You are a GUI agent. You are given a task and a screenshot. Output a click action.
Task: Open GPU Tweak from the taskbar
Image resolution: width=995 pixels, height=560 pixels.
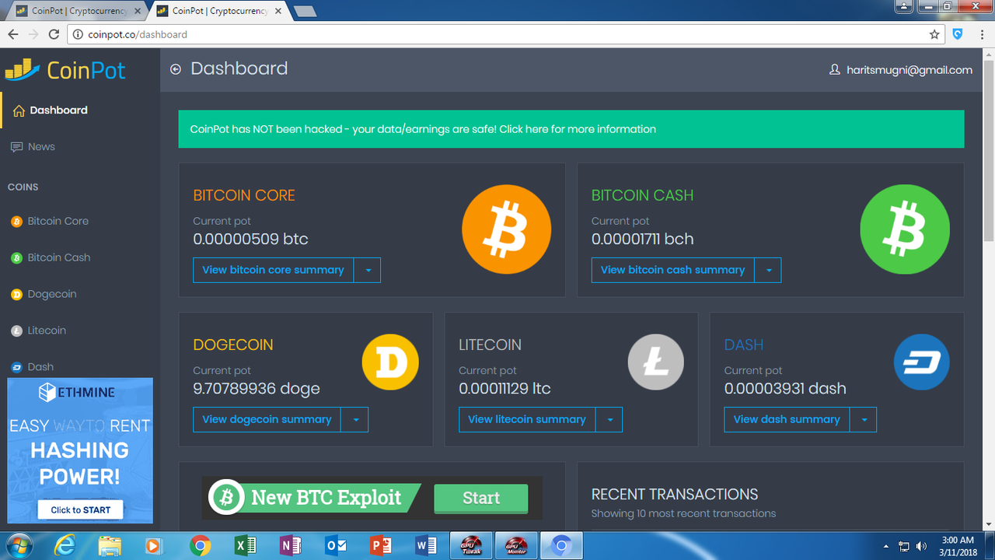pos(471,545)
